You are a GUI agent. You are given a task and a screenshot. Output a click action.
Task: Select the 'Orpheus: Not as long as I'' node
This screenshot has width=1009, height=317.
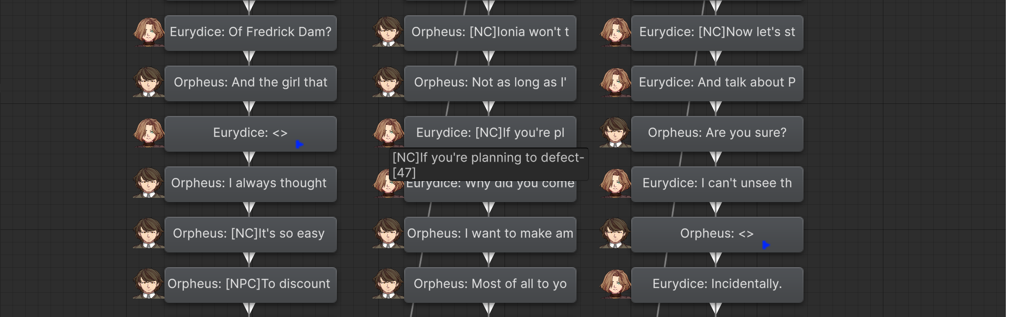[x=490, y=83]
